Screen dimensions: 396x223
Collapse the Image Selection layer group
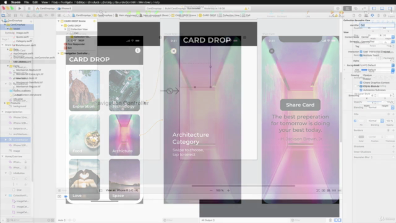2,111
